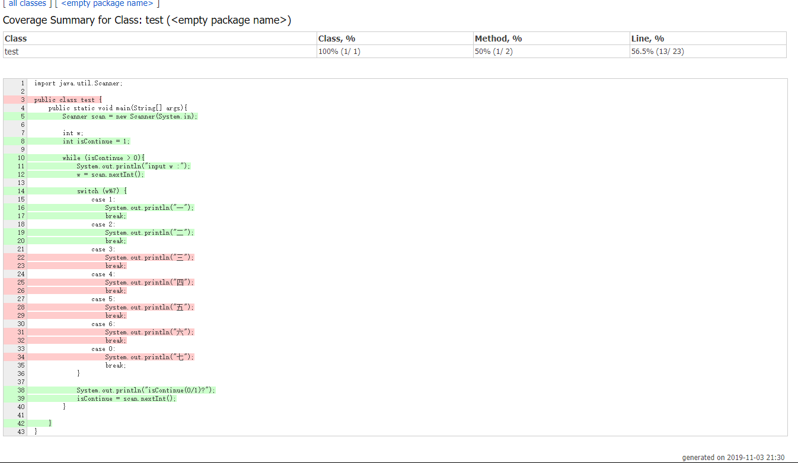Viewport: 798px width, 463px height.
Task: Open the "all classes" link
Action: pyautogui.click(x=27, y=3)
